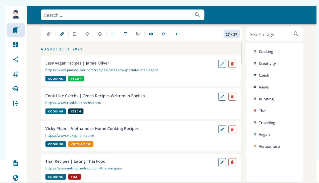This screenshot has height=183, width=319.
Task: Click the logout icon in sidebar
Action: coord(16,103)
